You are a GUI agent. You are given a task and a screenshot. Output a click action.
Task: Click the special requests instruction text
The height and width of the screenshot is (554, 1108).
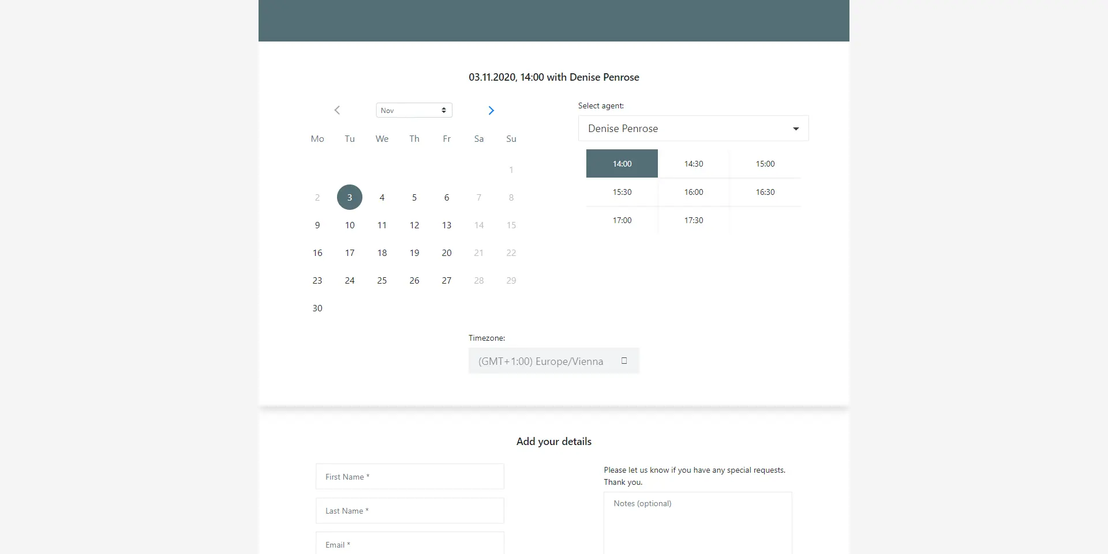coord(695,476)
